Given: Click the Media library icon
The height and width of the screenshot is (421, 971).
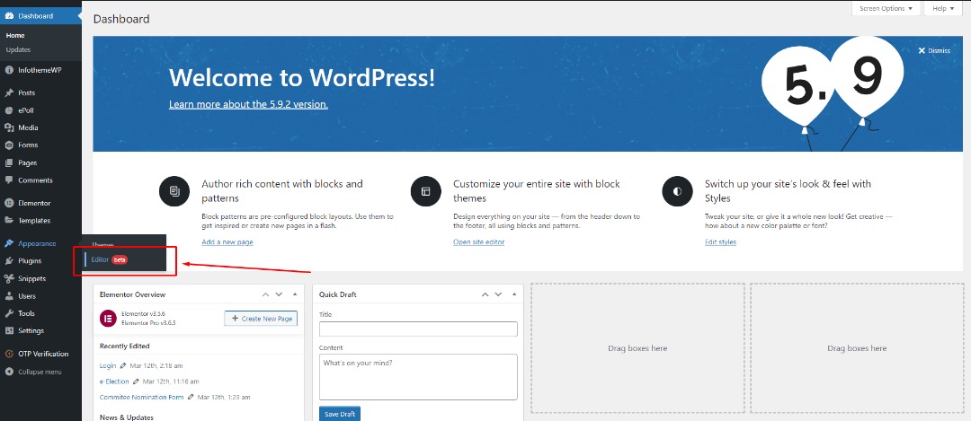Looking at the screenshot, I should click(x=9, y=127).
